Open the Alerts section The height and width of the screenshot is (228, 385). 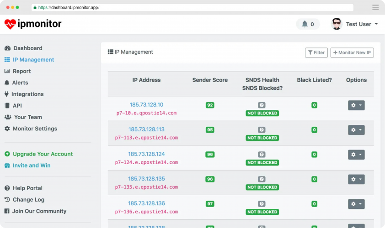click(20, 83)
